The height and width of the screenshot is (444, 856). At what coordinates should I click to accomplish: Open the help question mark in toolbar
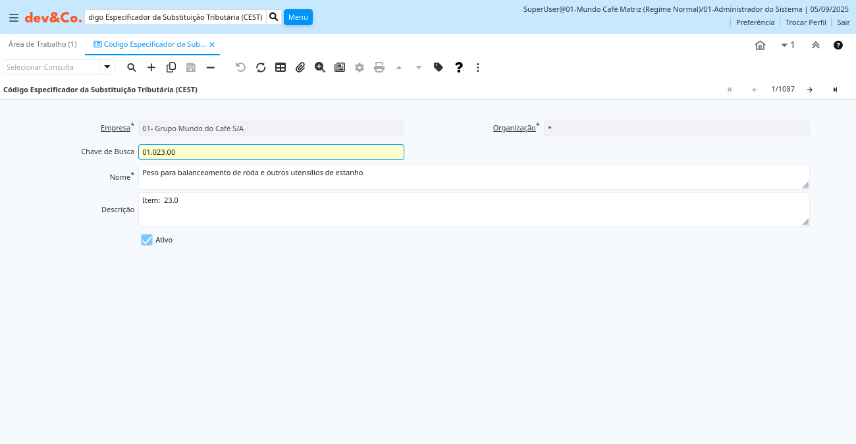pyautogui.click(x=459, y=67)
